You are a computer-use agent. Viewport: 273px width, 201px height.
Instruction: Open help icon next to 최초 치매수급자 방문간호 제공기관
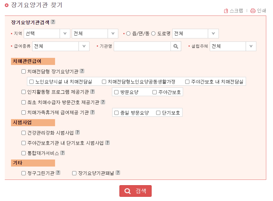[x=103, y=102]
